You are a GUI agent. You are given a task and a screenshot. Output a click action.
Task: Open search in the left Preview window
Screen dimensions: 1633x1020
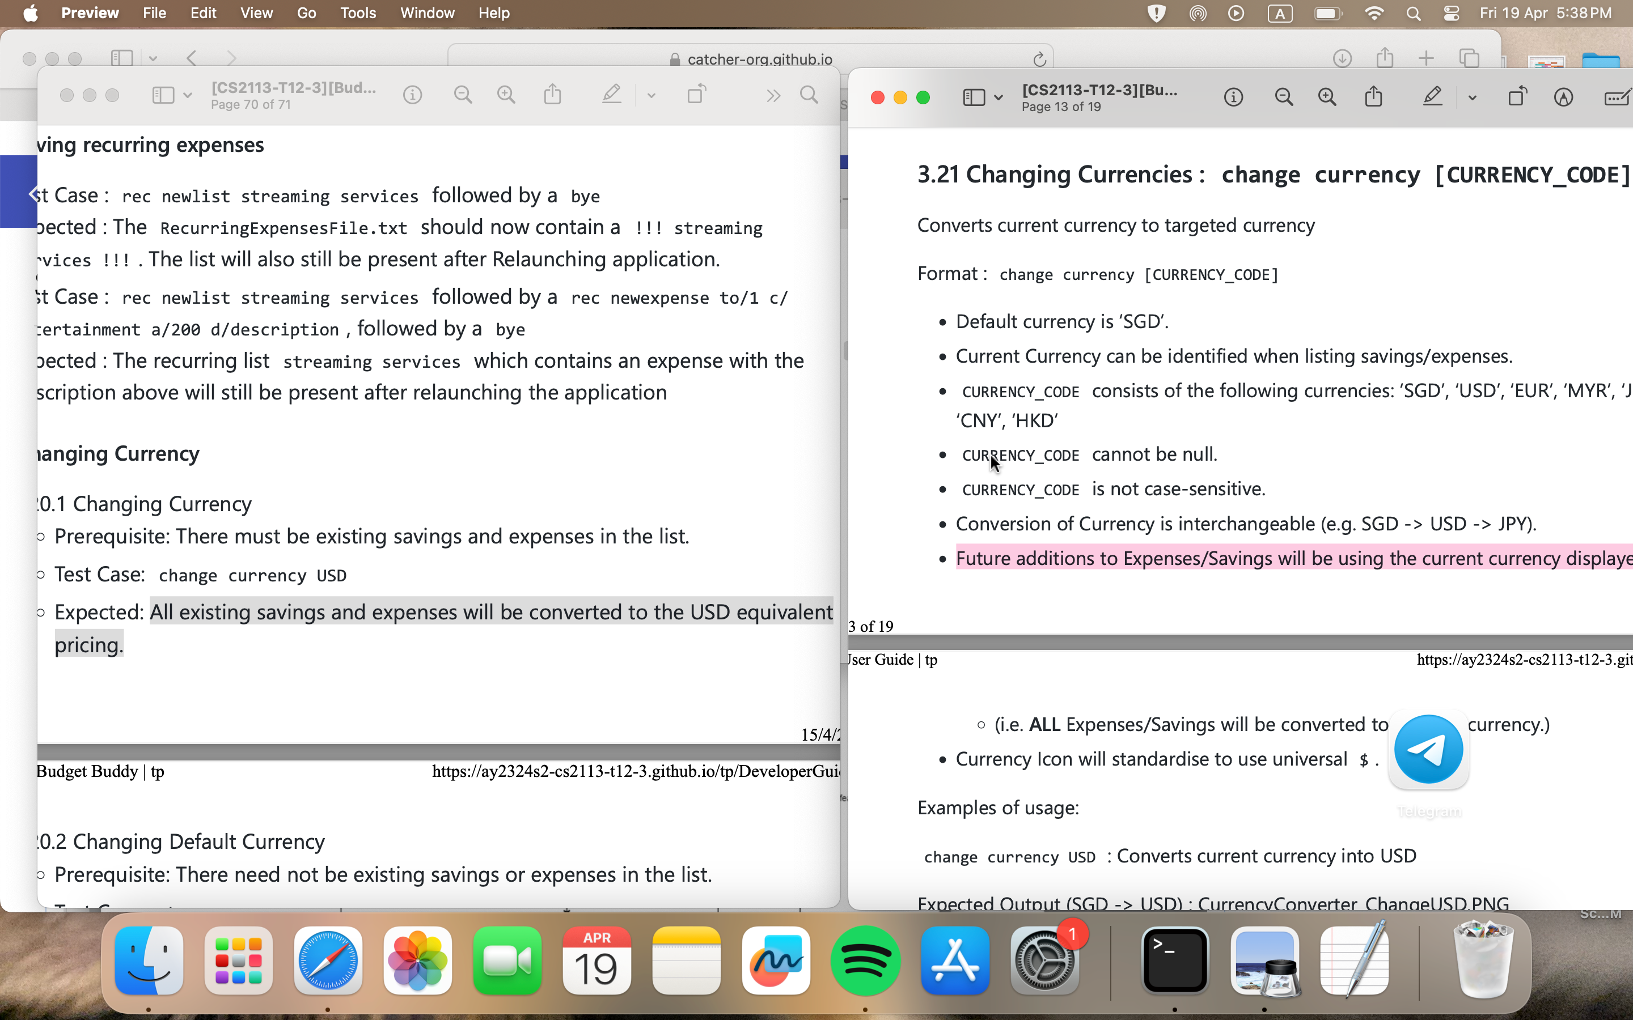(x=809, y=95)
